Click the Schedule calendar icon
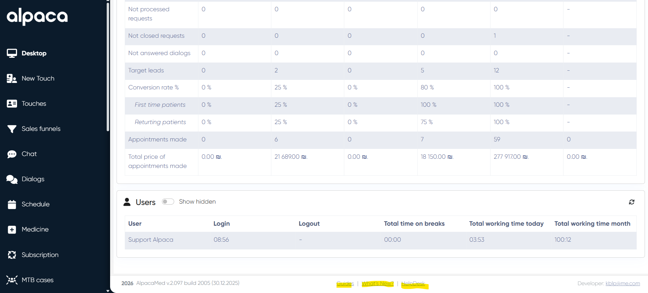 pos(12,204)
